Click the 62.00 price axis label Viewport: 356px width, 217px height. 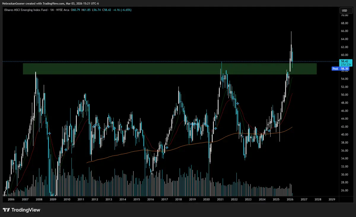pos(344,47)
